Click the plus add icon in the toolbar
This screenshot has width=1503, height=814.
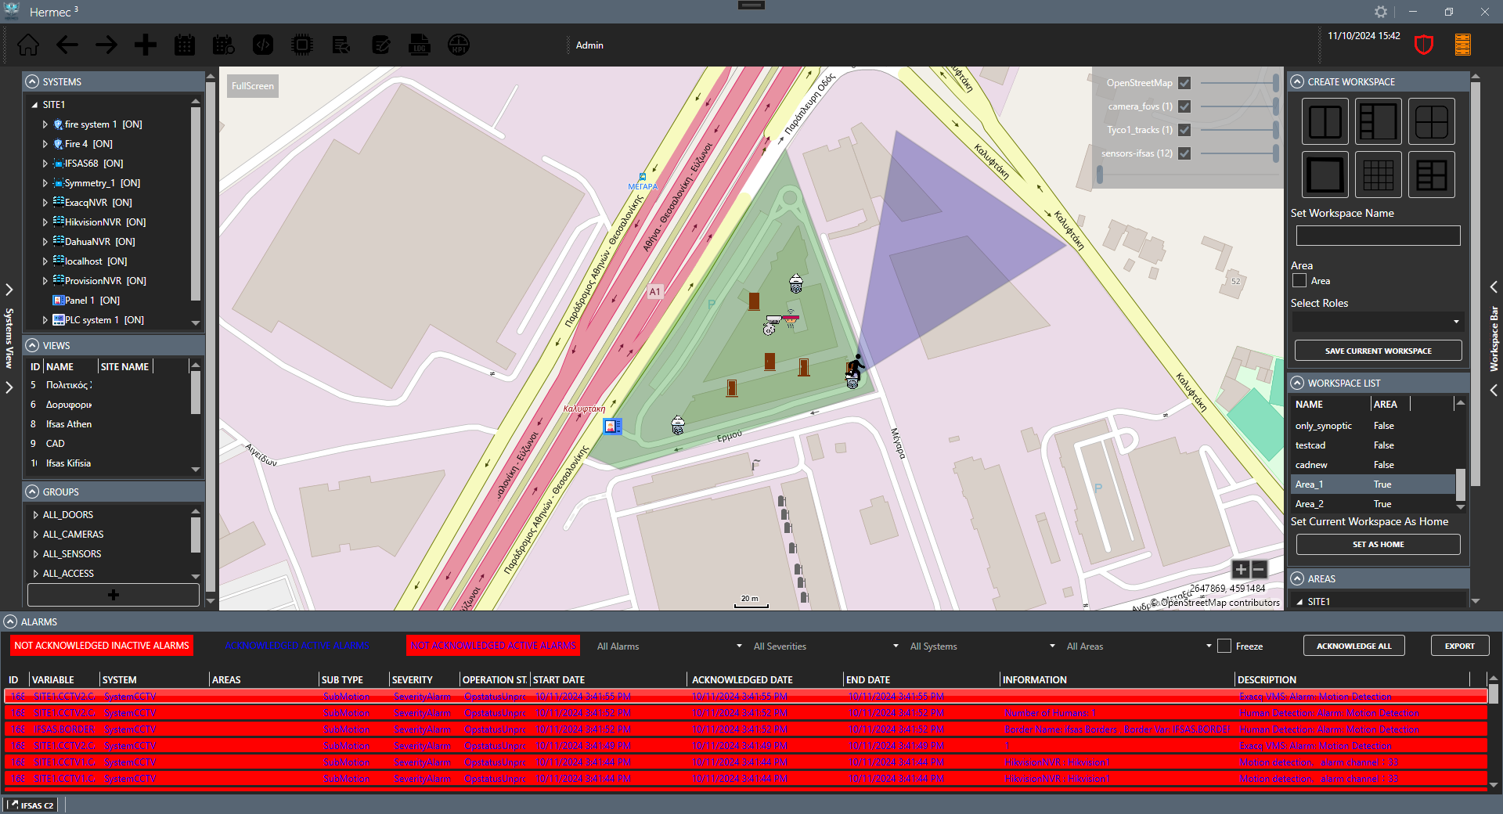click(145, 45)
